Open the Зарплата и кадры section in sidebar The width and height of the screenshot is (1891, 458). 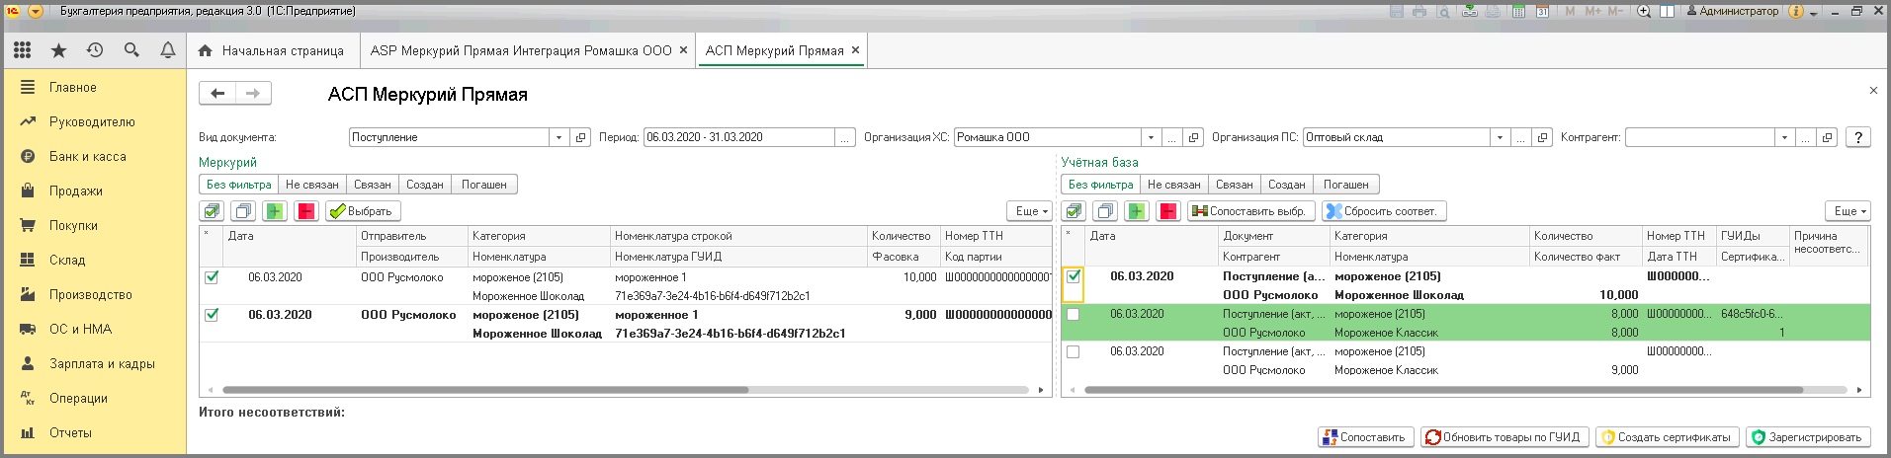[102, 363]
